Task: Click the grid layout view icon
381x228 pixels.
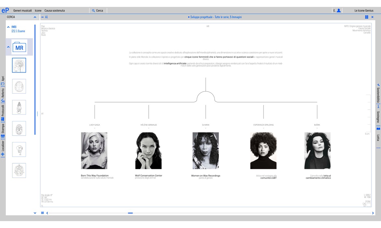Action: pos(367,17)
